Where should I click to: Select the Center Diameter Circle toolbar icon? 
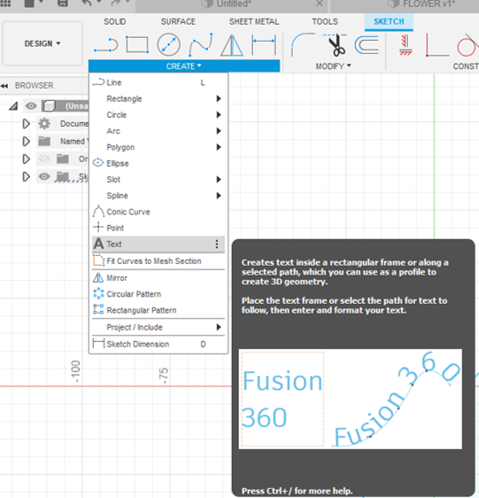168,44
